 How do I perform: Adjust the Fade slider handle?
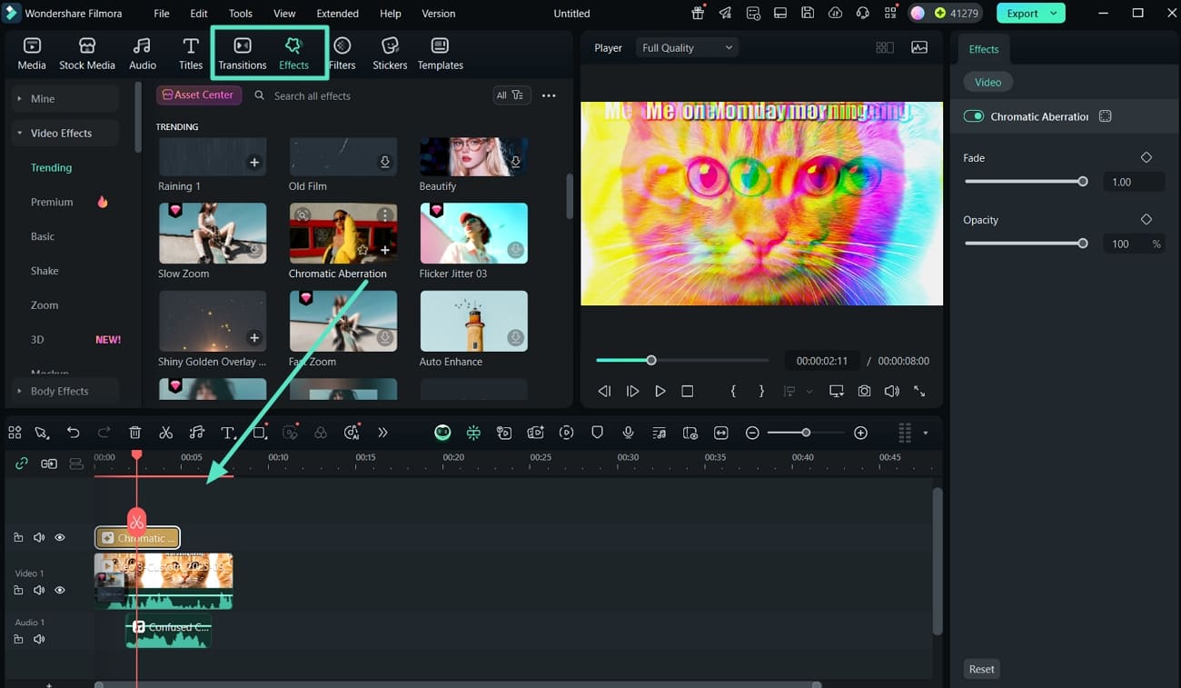(1082, 182)
